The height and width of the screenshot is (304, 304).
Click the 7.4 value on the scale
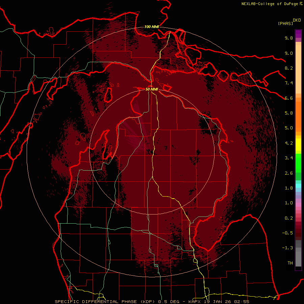[289, 83]
